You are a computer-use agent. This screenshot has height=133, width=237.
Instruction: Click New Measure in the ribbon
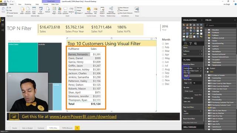pos(123,8)
